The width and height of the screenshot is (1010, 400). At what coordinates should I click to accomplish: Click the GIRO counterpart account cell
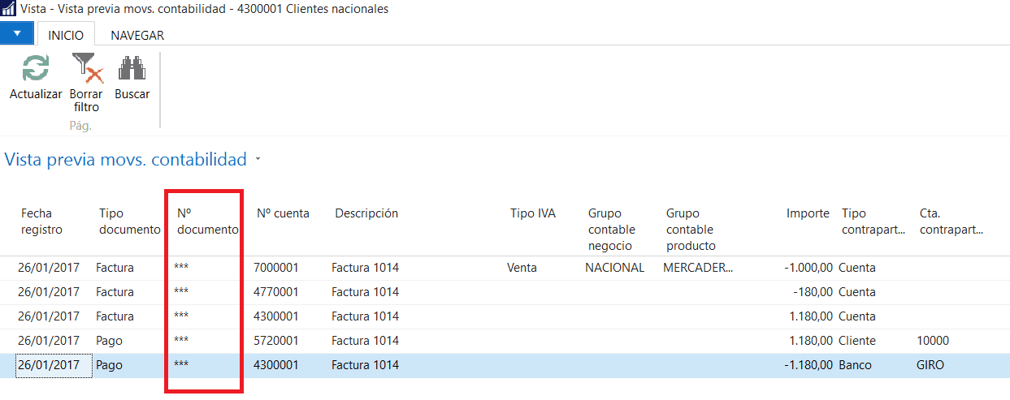pyautogui.click(x=930, y=365)
